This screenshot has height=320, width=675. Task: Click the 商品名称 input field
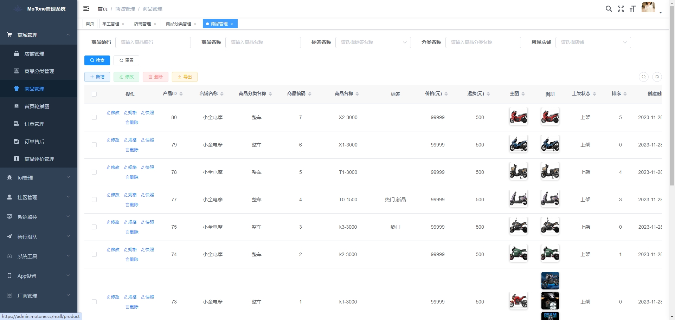[263, 43]
